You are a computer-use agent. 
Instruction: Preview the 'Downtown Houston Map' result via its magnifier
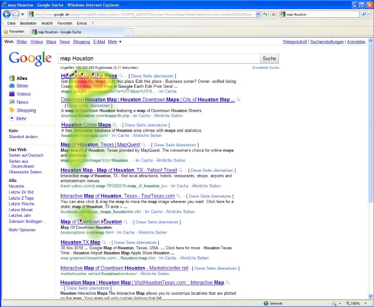tap(238, 100)
